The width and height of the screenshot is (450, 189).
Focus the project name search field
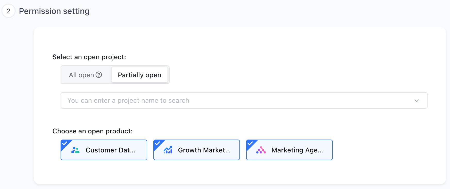pyautogui.click(x=244, y=100)
